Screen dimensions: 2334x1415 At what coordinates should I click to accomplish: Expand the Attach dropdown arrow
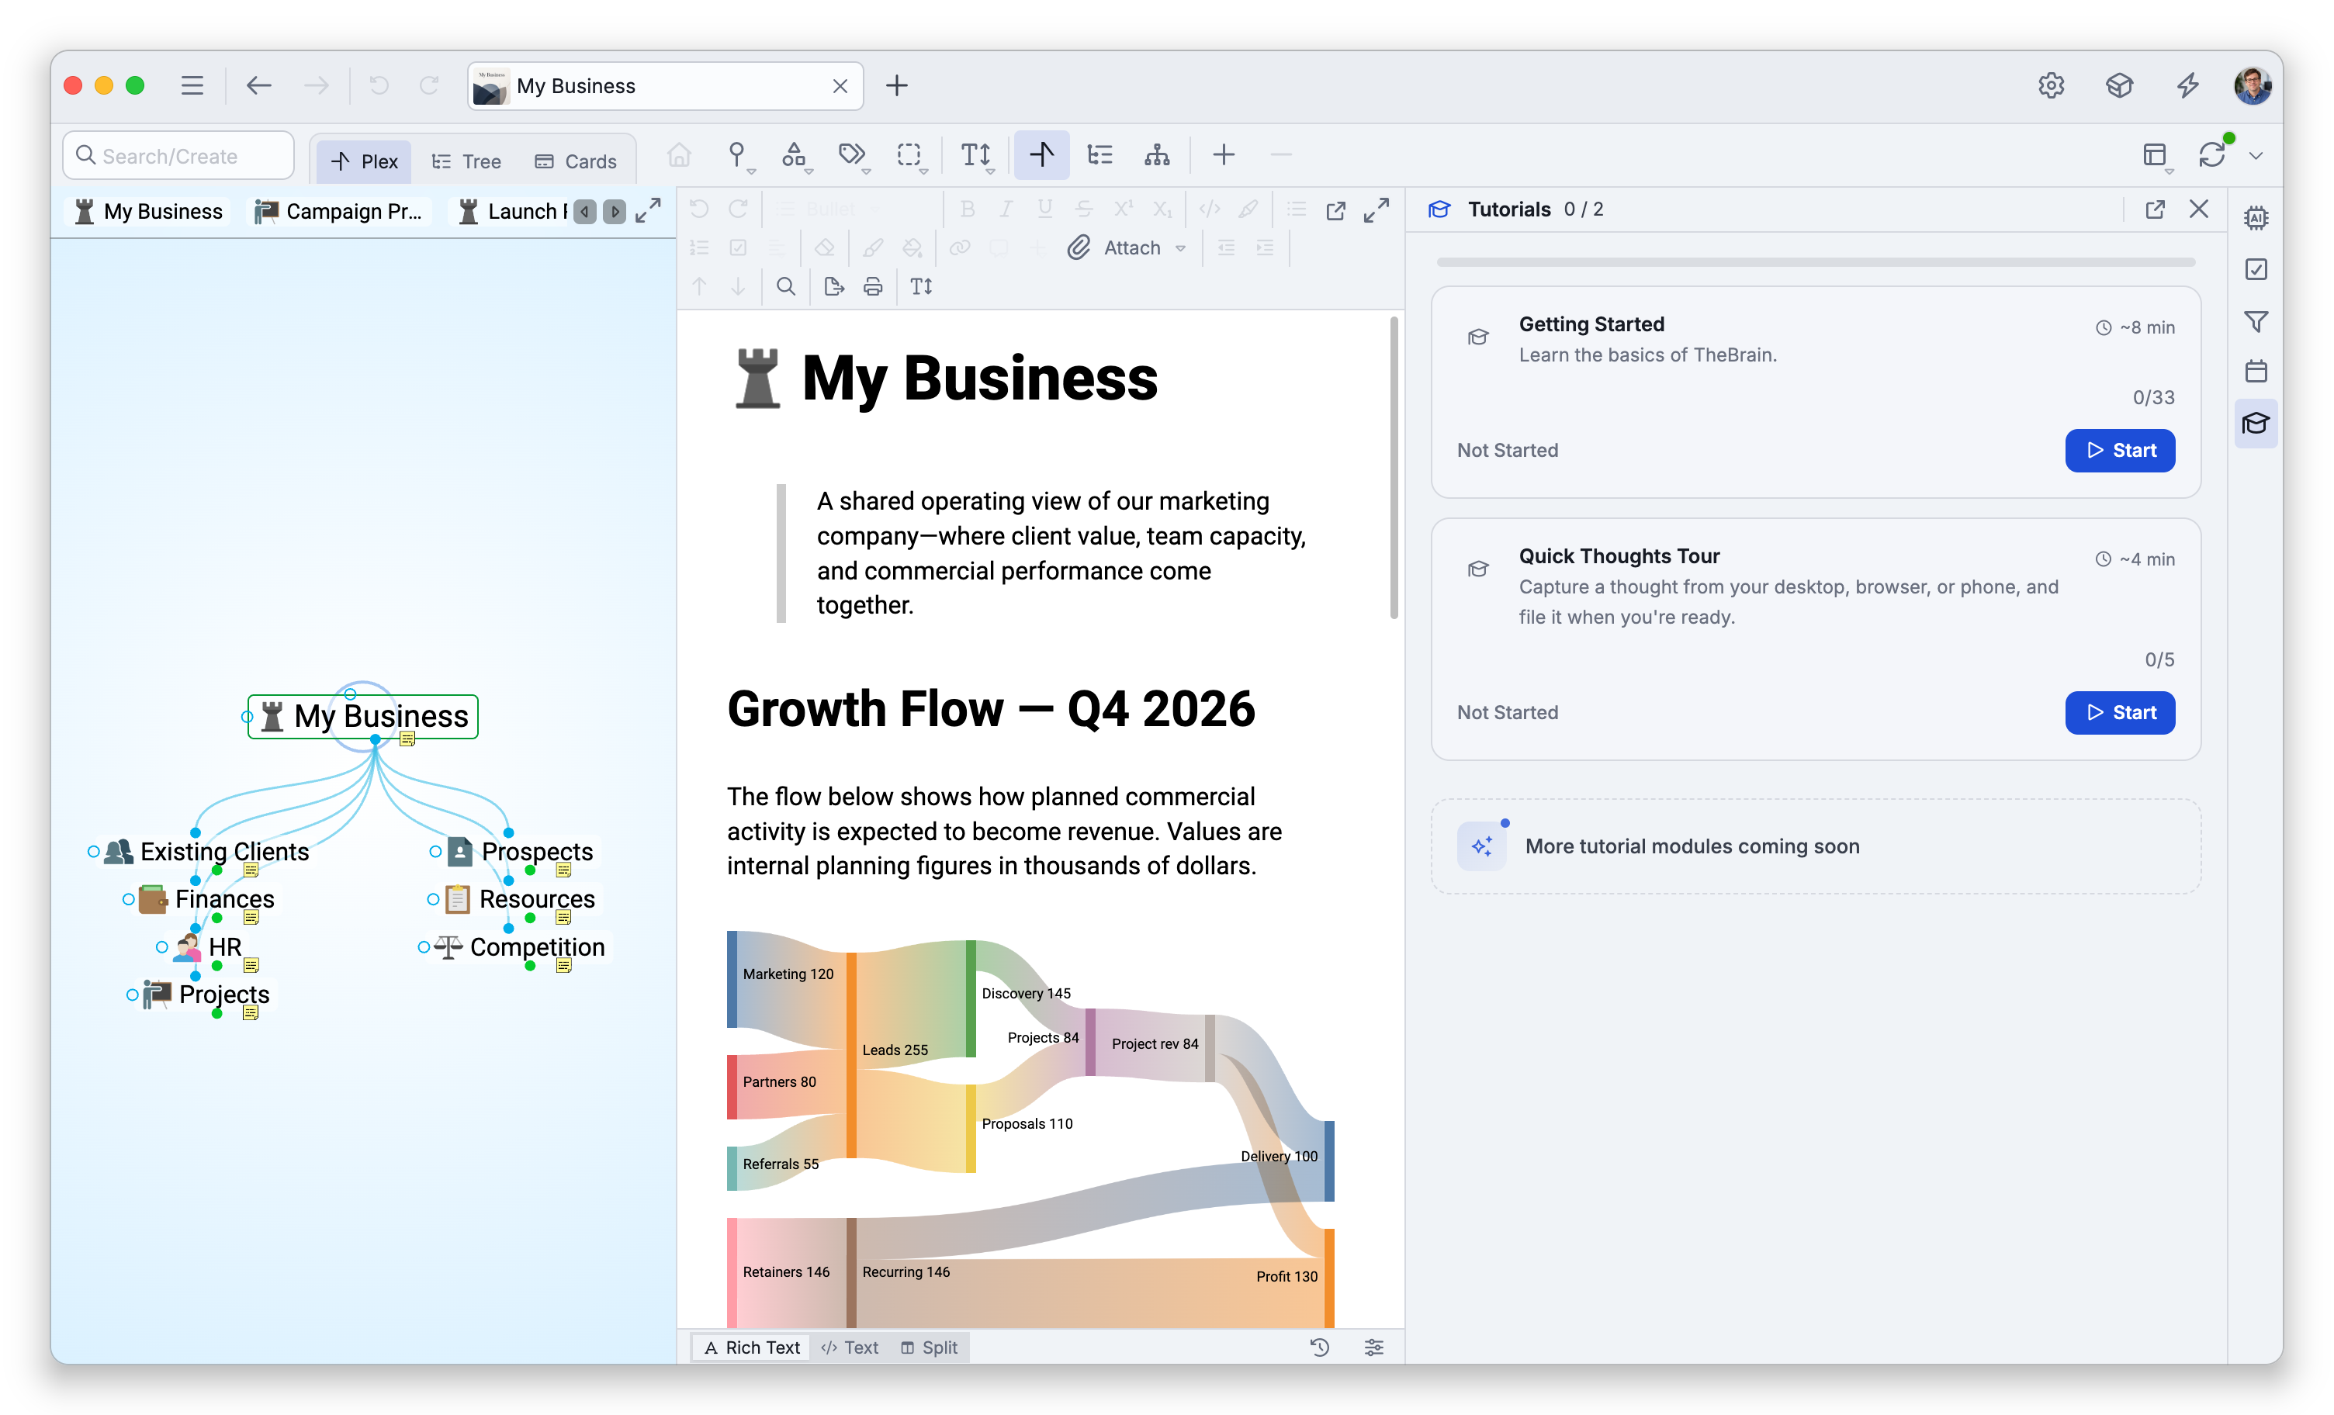click(x=1180, y=249)
